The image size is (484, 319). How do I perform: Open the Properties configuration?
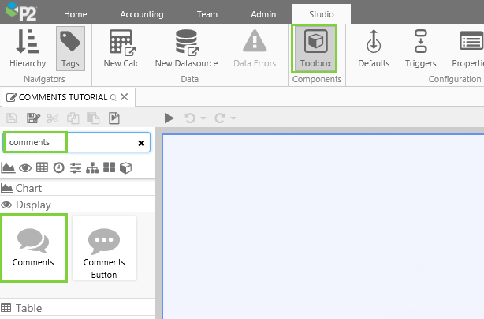coord(467,48)
